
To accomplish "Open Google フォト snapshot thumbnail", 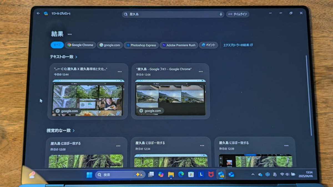I will coord(170,98).
